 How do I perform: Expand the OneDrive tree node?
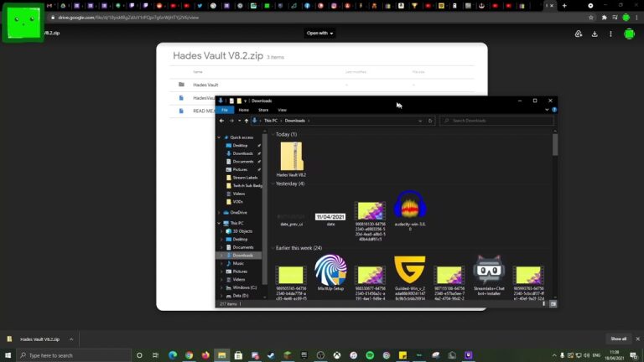pyautogui.click(x=220, y=213)
